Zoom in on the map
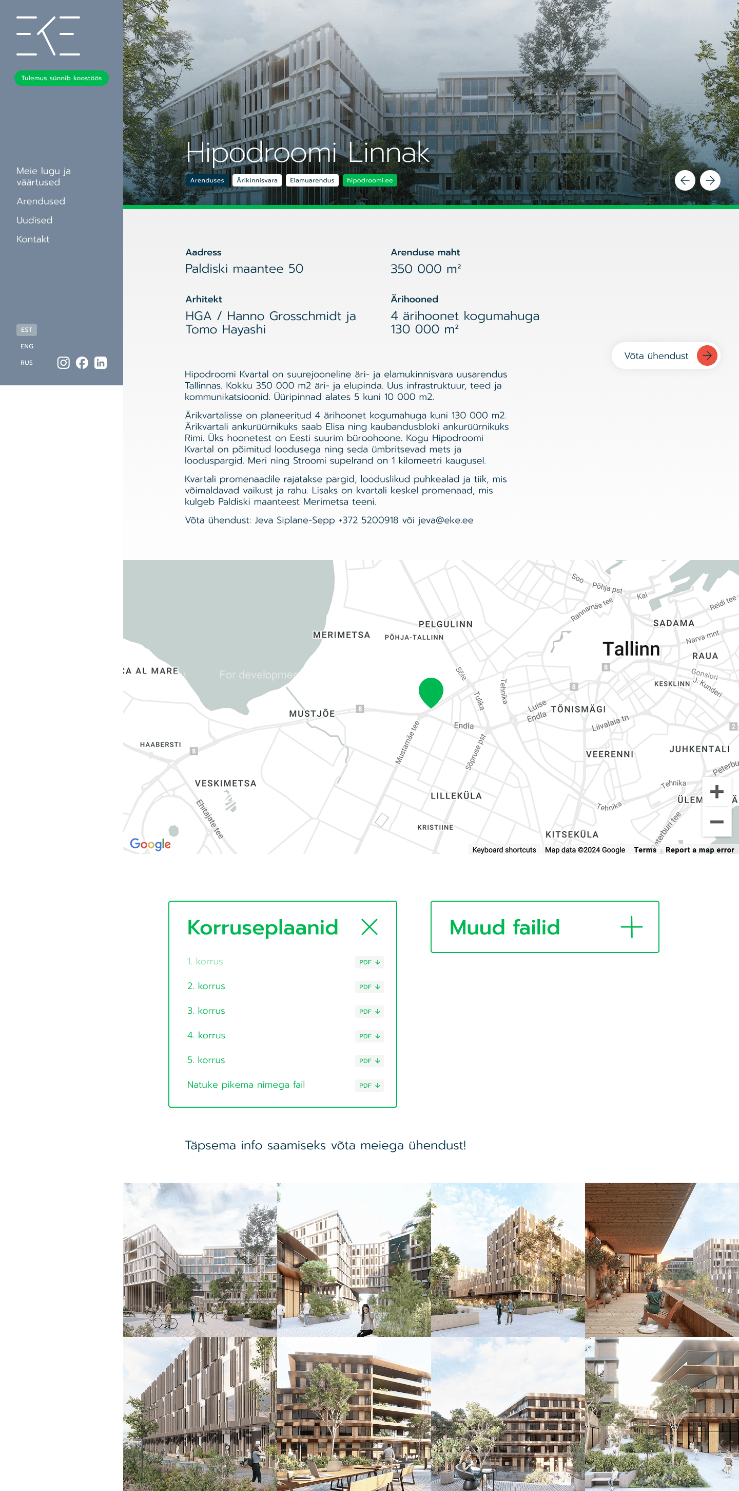Screen dimensions: 739x1491 [x=716, y=792]
